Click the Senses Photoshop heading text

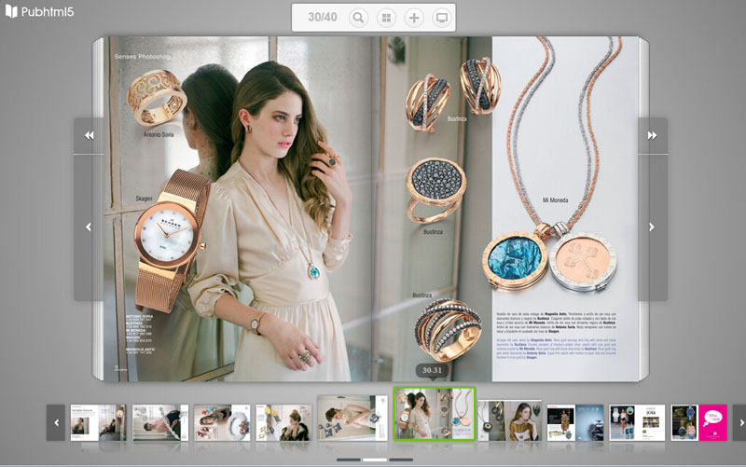click(x=143, y=57)
